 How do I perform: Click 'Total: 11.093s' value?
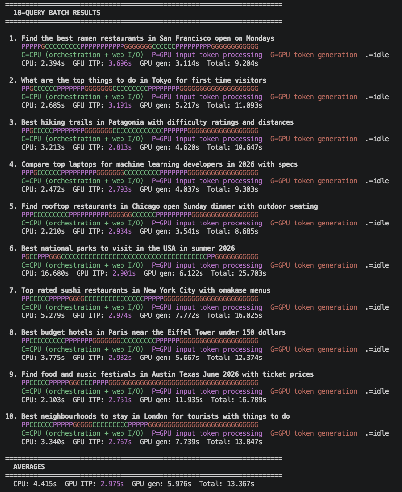click(235, 105)
